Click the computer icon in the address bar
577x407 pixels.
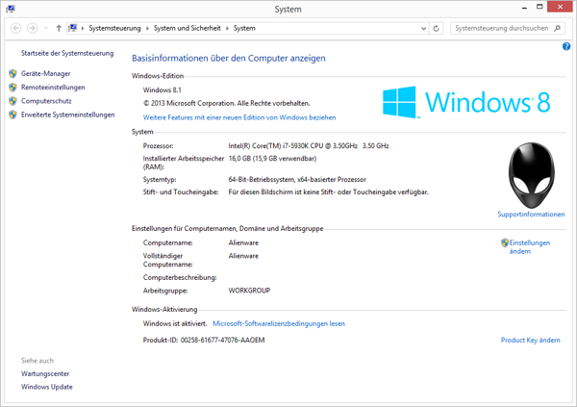tap(72, 28)
